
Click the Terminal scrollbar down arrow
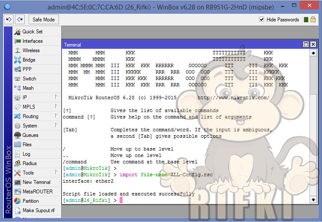point(313,199)
